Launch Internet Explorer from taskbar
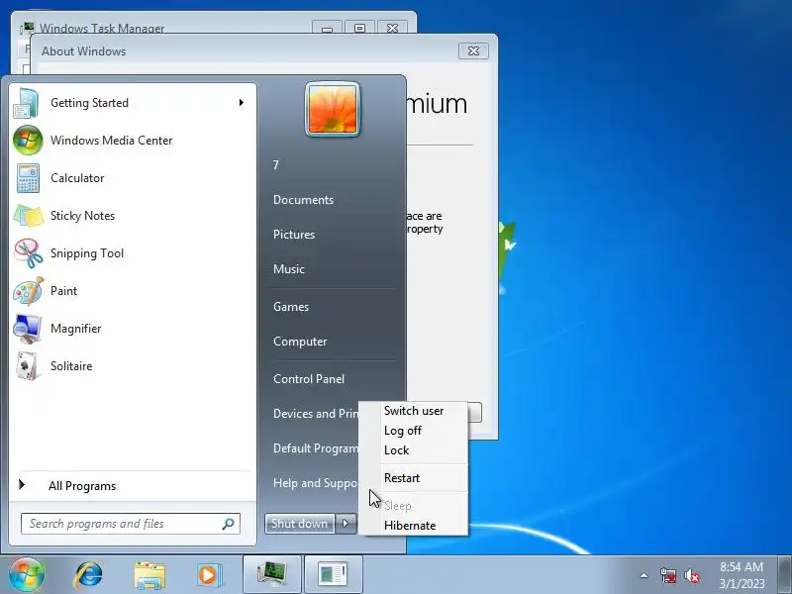The height and width of the screenshot is (594, 792). (x=88, y=575)
